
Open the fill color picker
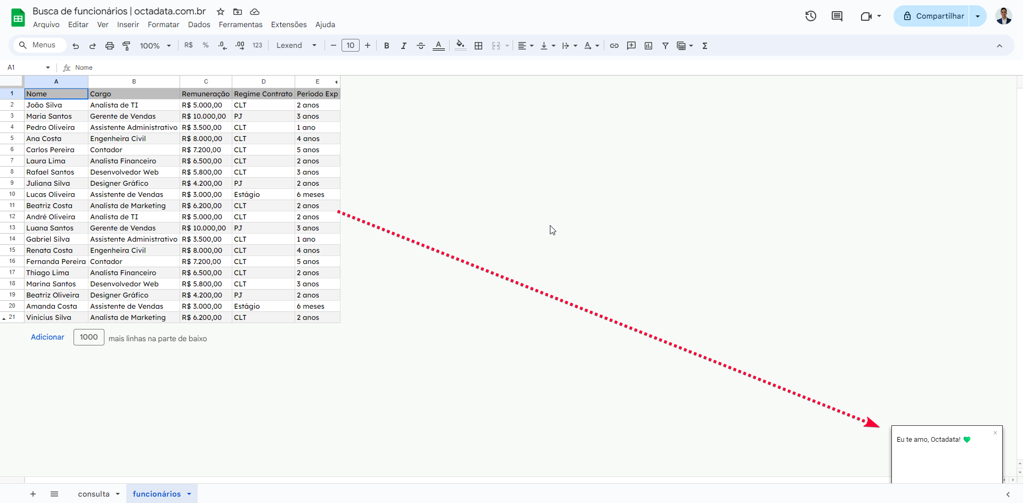[x=461, y=46]
